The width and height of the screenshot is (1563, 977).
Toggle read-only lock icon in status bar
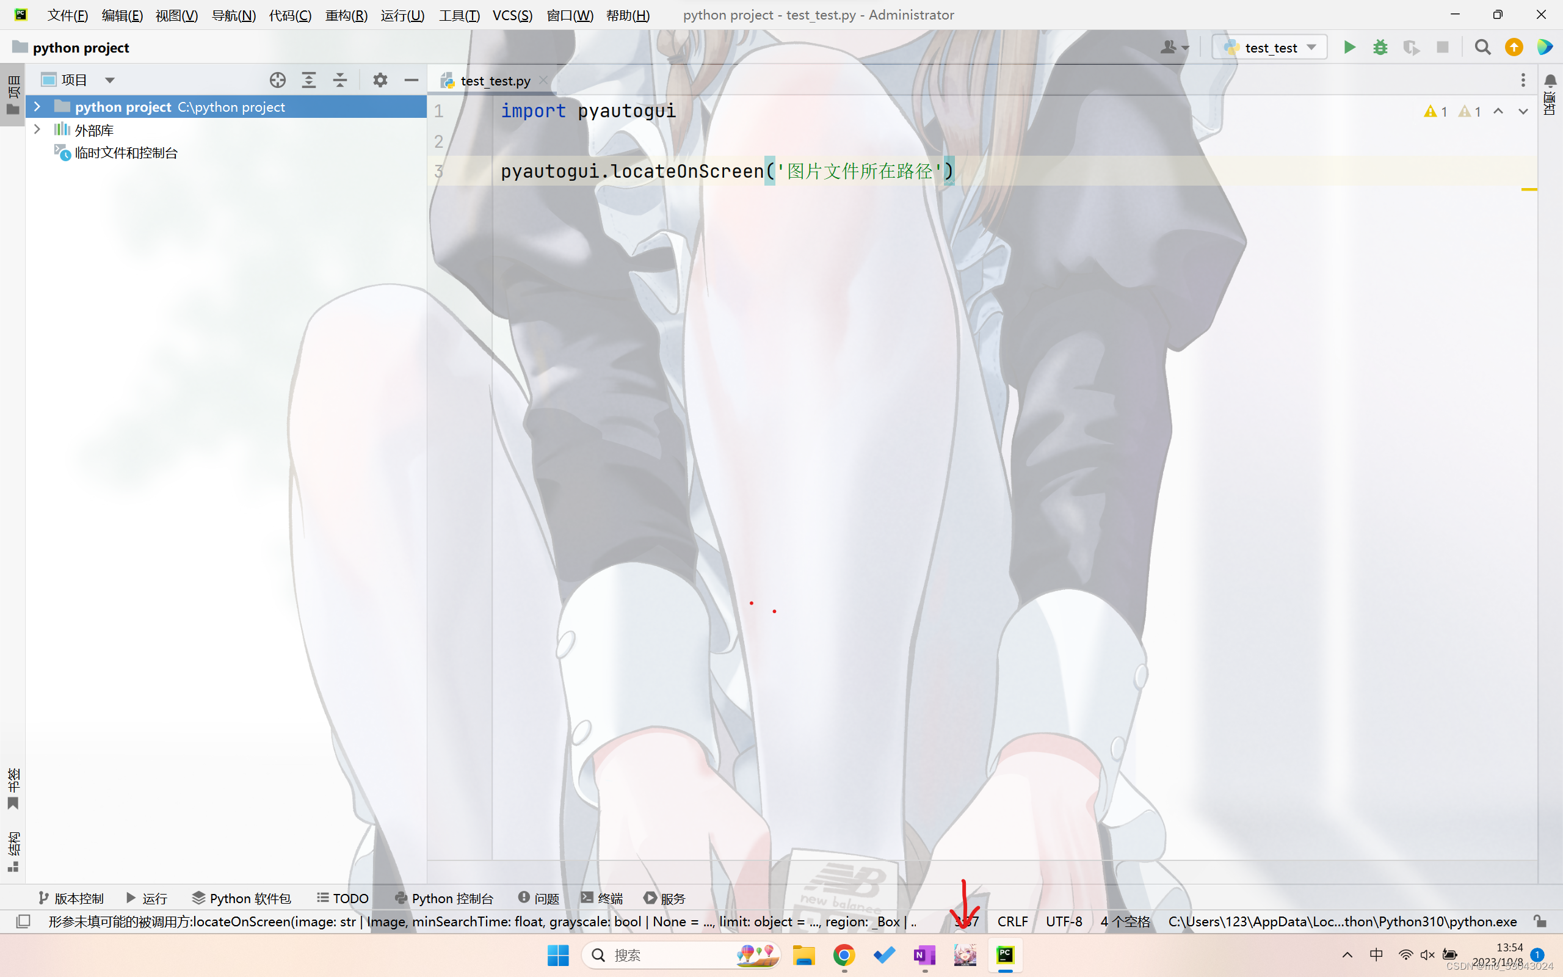[1540, 921]
